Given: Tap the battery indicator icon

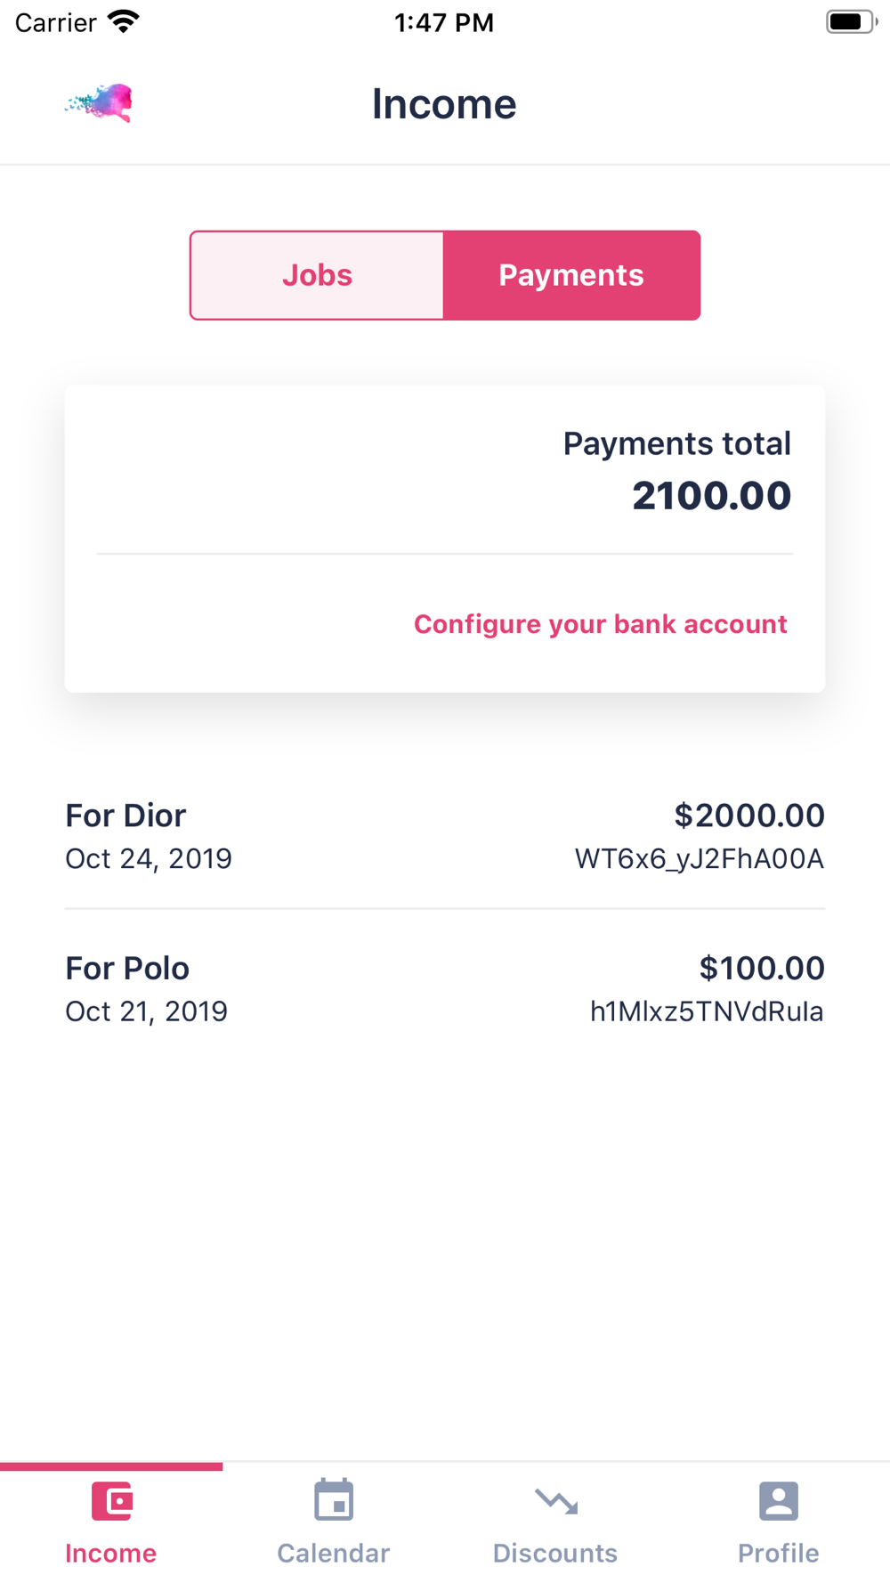Looking at the screenshot, I should click(850, 22).
